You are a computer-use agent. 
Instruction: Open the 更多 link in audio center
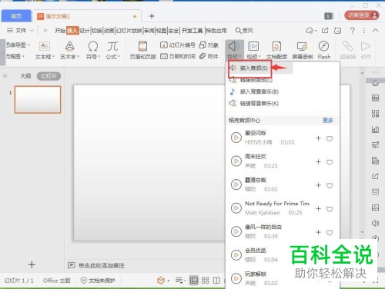point(328,121)
